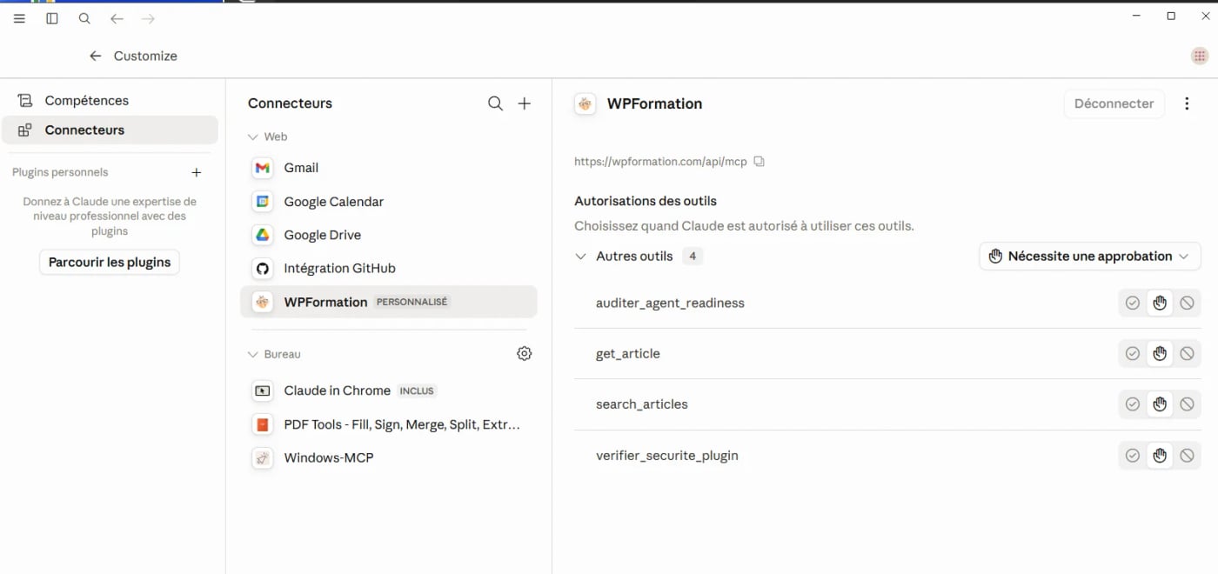Screen dimensions: 1218x574
Task: Click the Gmail connector icon
Action: 263,168
